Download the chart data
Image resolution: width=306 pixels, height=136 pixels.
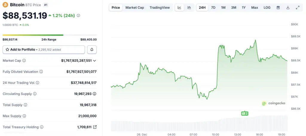pos(288,7)
